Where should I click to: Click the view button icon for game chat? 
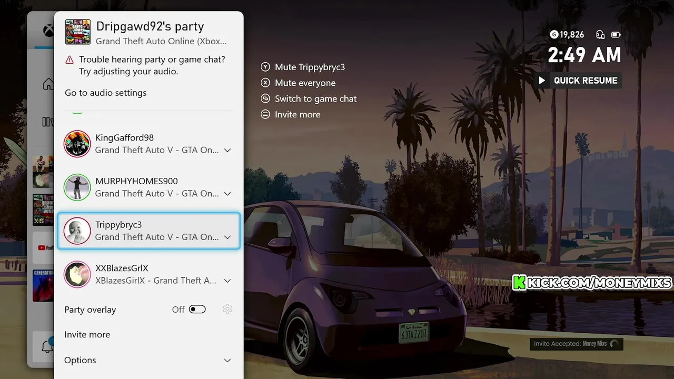(x=265, y=98)
